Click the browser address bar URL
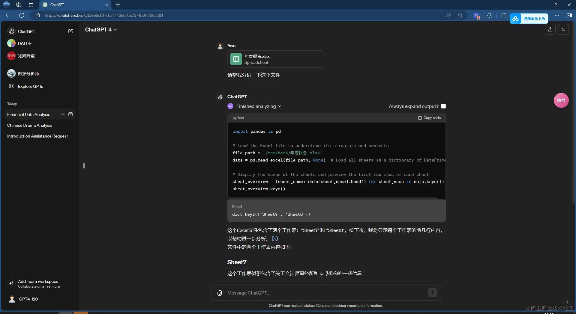Viewport: 576px width, 314px height. tap(104, 15)
